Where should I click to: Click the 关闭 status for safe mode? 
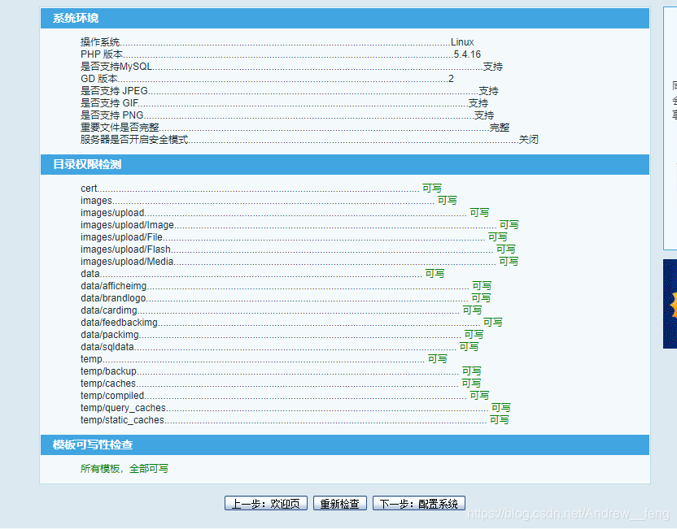[530, 139]
